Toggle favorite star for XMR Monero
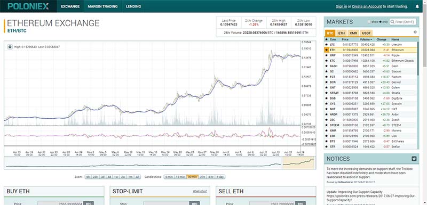 (x=326, y=130)
